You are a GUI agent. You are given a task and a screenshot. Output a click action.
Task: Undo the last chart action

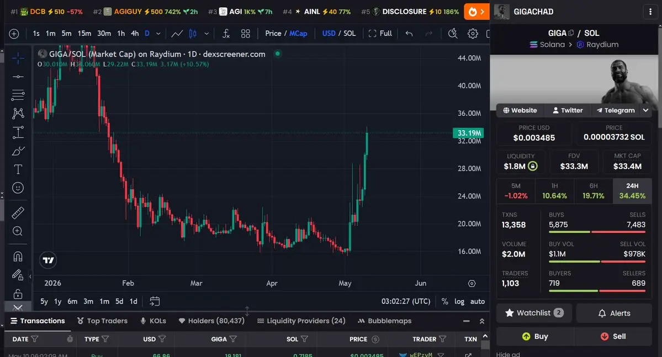tap(409, 33)
